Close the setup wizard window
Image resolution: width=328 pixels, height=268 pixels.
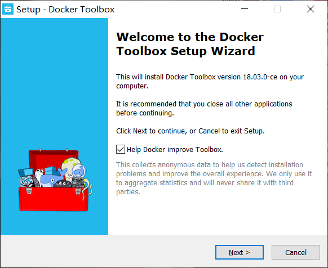[311, 9]
